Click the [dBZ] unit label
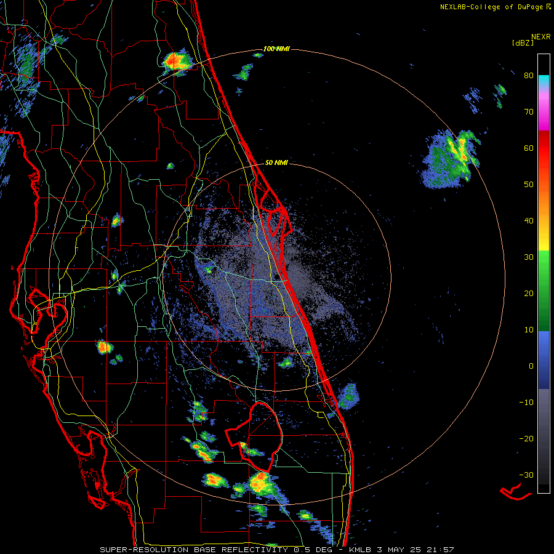The width and height of the screenshot is (554, 554). click(523, 42)
